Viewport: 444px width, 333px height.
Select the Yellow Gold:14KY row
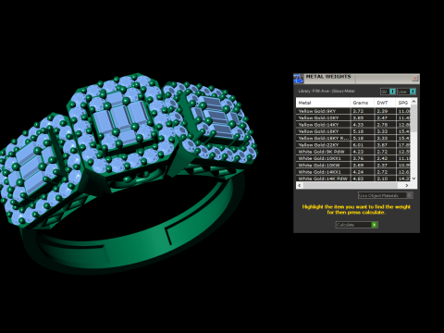(x=353, y=125)
